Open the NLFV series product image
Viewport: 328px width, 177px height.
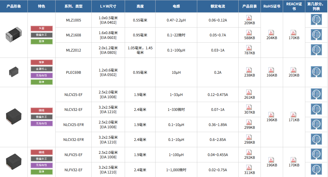[14, 161]
